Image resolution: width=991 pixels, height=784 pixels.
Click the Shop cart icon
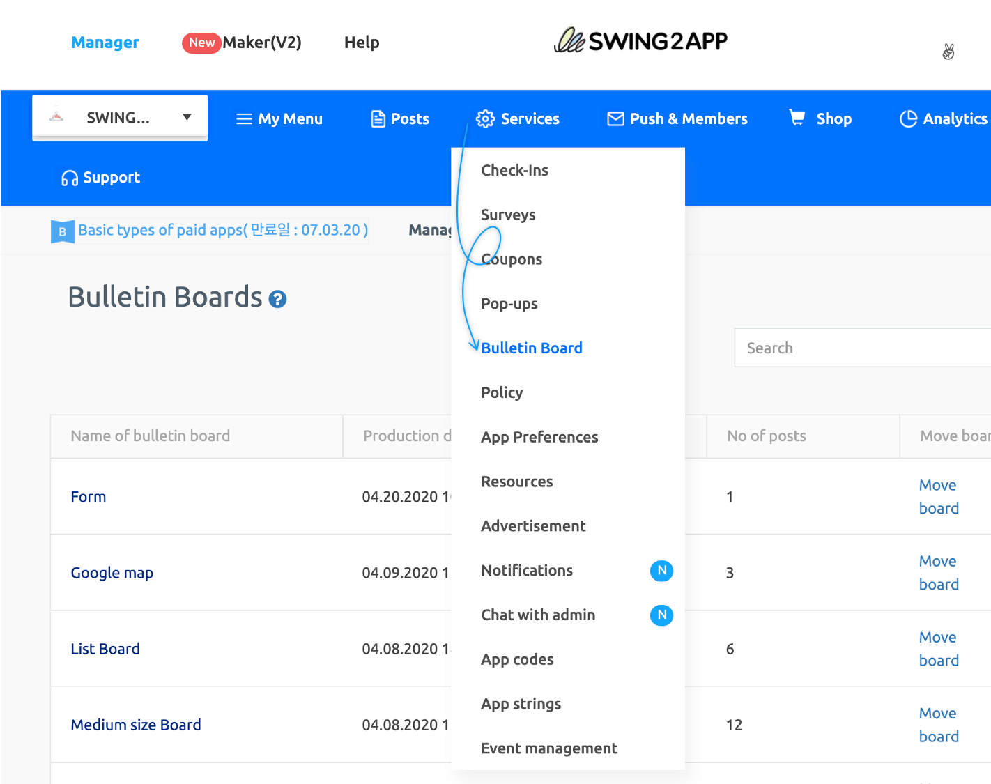click(x=797, y=118)
